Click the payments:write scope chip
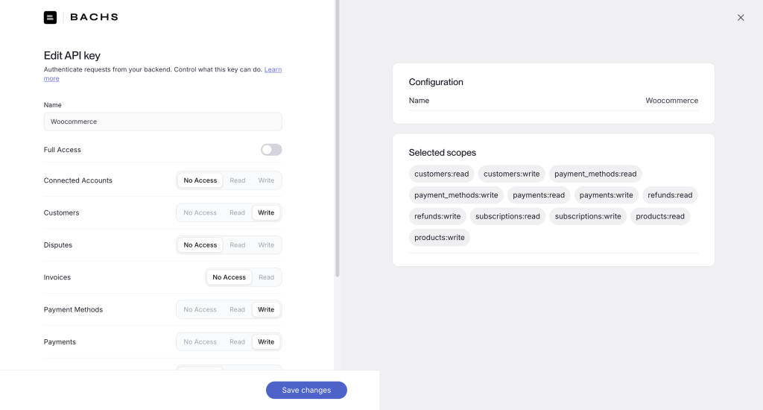 (607, 195)
